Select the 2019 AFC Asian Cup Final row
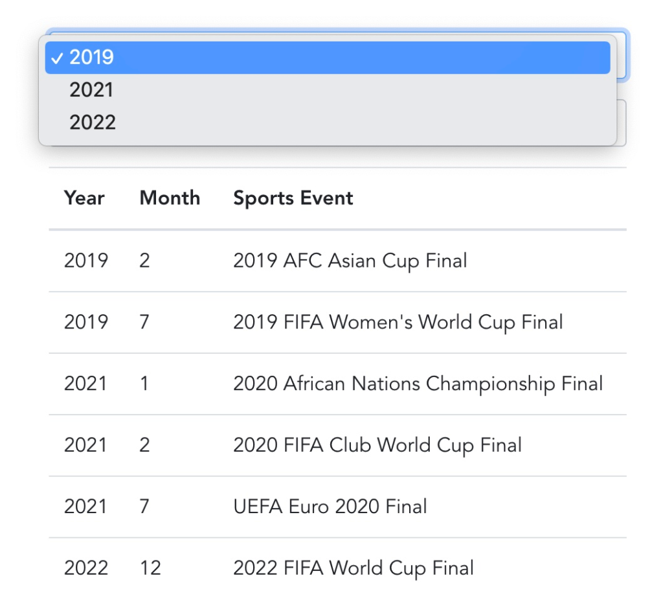This screenshot has height=611, width=663. coord(337,260)
